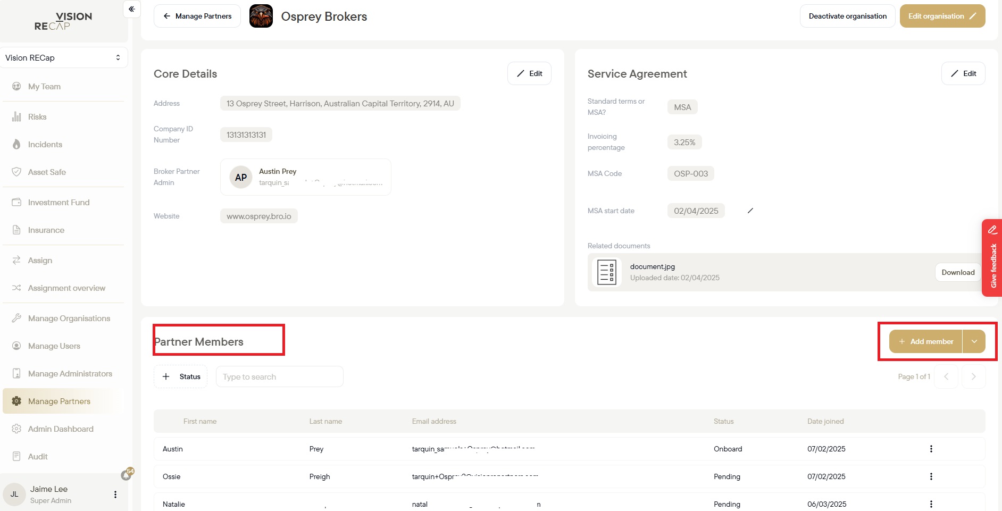Click the Incidents flame icon
1002x511 pixels.
pyautogui.click(x=16, y=144)
